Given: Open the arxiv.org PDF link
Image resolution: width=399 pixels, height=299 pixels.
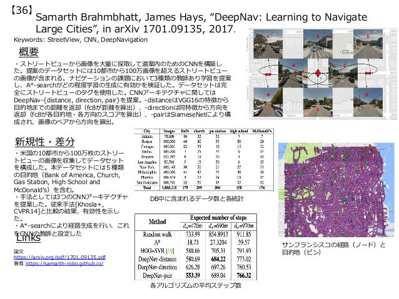Looking at the screenshot, I should 59,257.
